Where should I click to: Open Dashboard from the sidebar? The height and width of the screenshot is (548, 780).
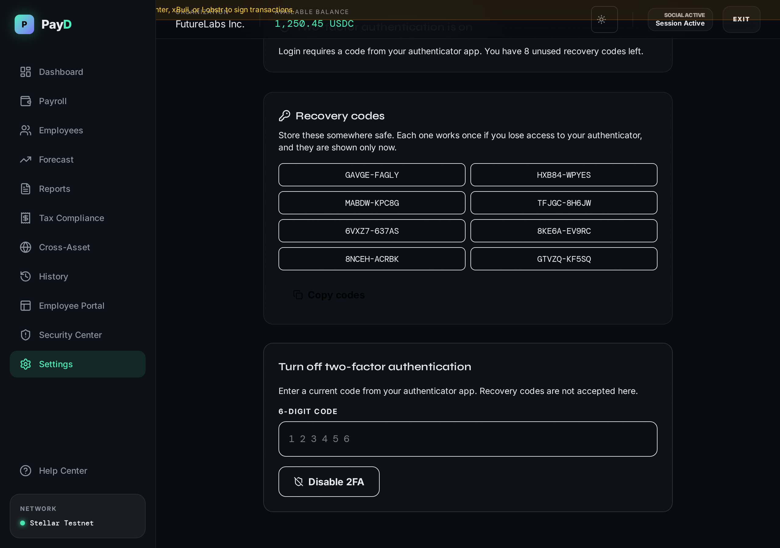[77, 72]
